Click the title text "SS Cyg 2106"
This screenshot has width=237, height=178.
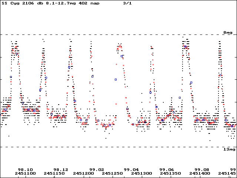18,3
